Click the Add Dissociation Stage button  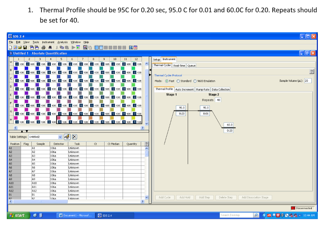click(255, 197)
